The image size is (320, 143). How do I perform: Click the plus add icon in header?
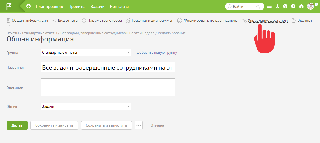tap(28, 7)
